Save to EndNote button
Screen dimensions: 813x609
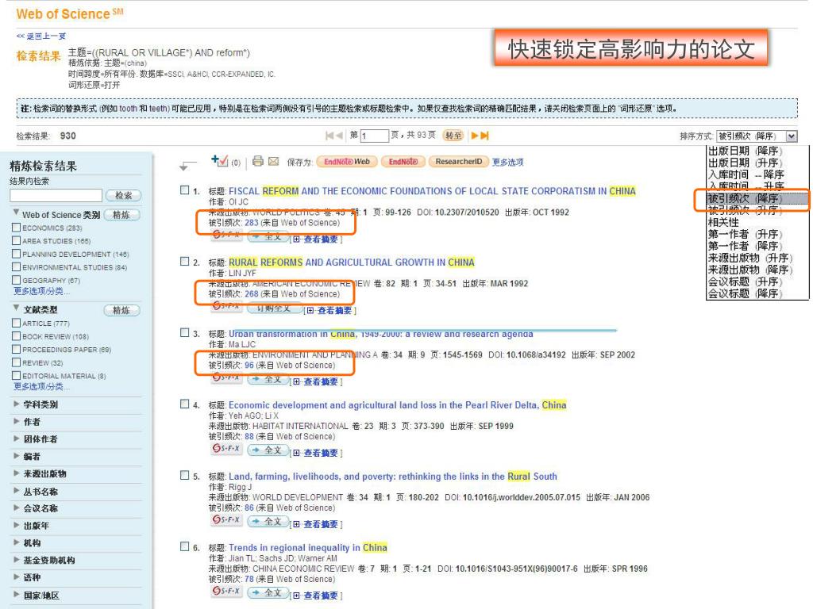click(x=403, y=162)
